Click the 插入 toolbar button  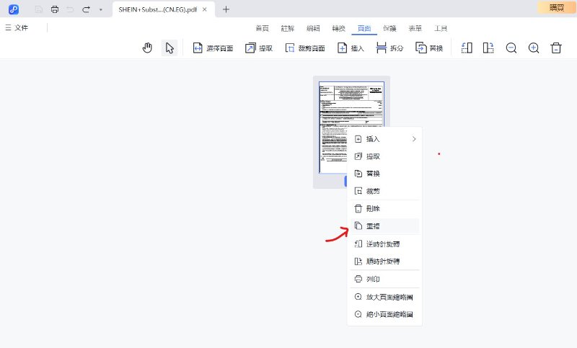pos(351,48)
